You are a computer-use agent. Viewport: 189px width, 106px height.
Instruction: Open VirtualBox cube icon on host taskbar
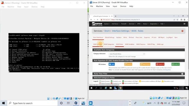tap(76, 103)
